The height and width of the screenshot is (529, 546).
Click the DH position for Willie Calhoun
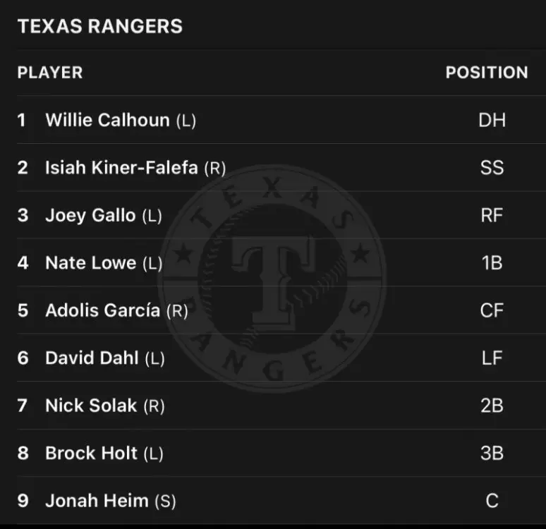(492, 120)
